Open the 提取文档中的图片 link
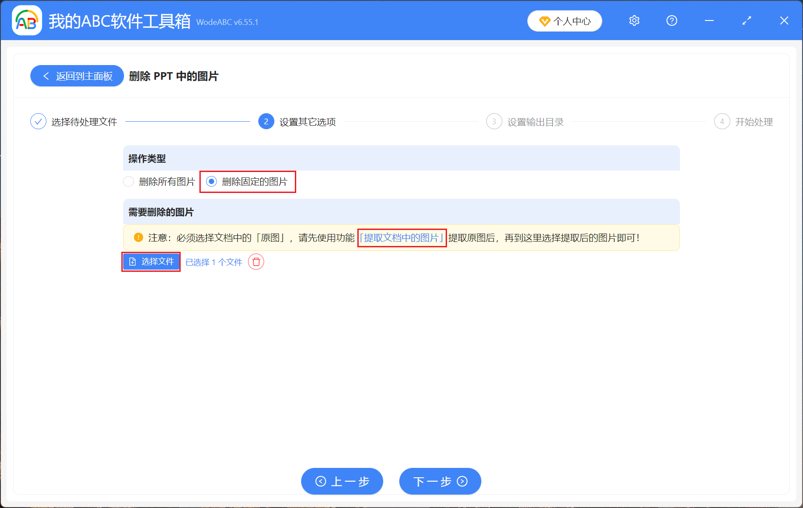Image resolution: width=803 pixels, height=508 pixels. coord(401,238)
